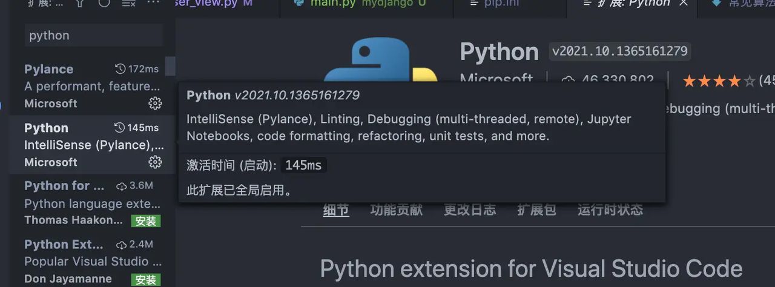This screenshot has width=775, height=287.
Task: Switch to the pip.ini tab
Action: (510, 8)
